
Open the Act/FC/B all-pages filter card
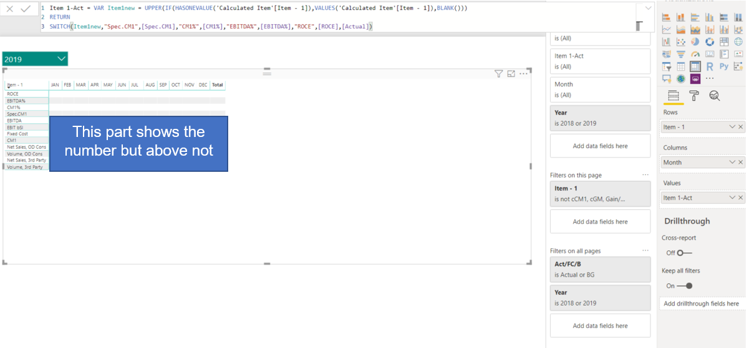click(x=600, y=269)
